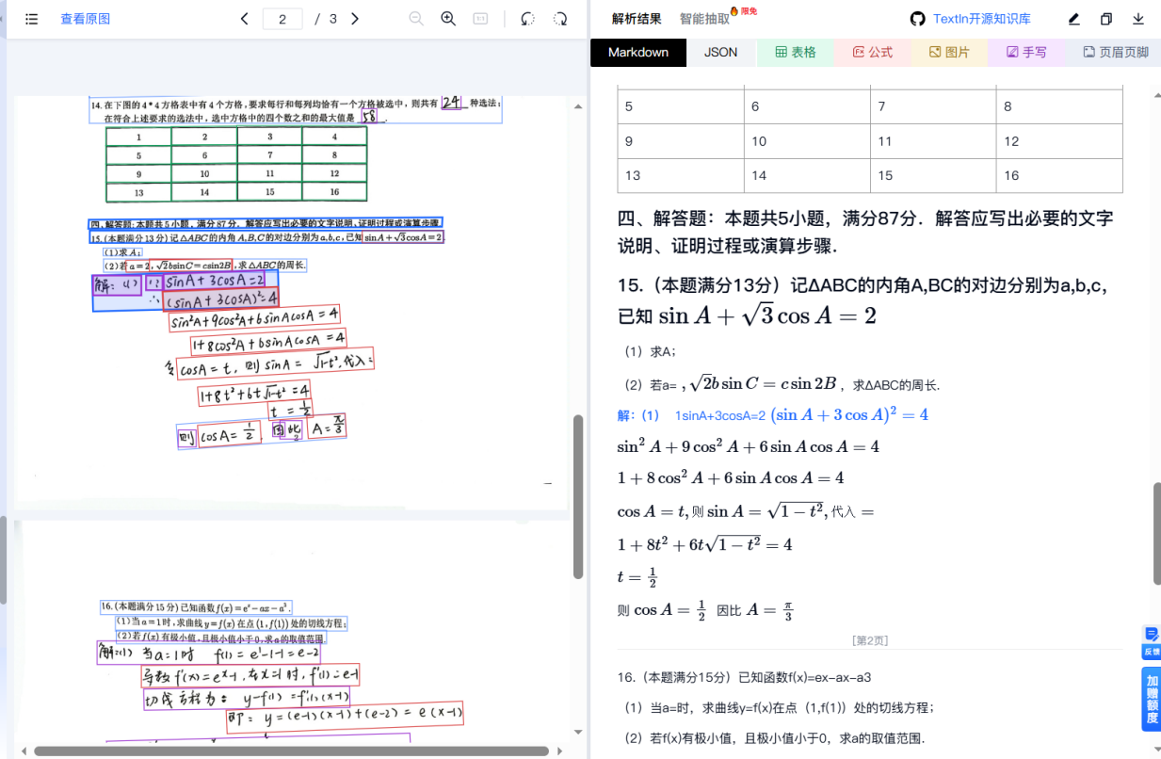Rotate the page counterclockwise
Viewport: 1161px width, 759px height.
coord(526,18)
